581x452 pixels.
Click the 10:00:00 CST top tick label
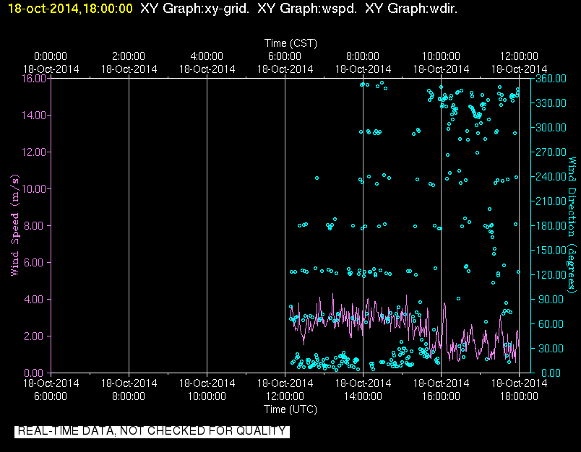pyautogui.click(x=441, y=56)
